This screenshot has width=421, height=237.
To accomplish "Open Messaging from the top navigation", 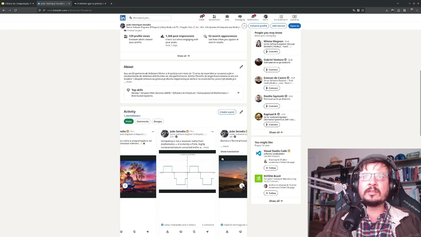I will pyautogui.click(x=240, y=18).
